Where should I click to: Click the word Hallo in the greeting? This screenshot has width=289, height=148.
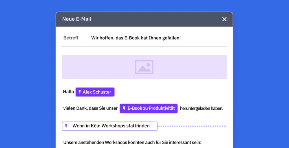click(x=68, y=91)
